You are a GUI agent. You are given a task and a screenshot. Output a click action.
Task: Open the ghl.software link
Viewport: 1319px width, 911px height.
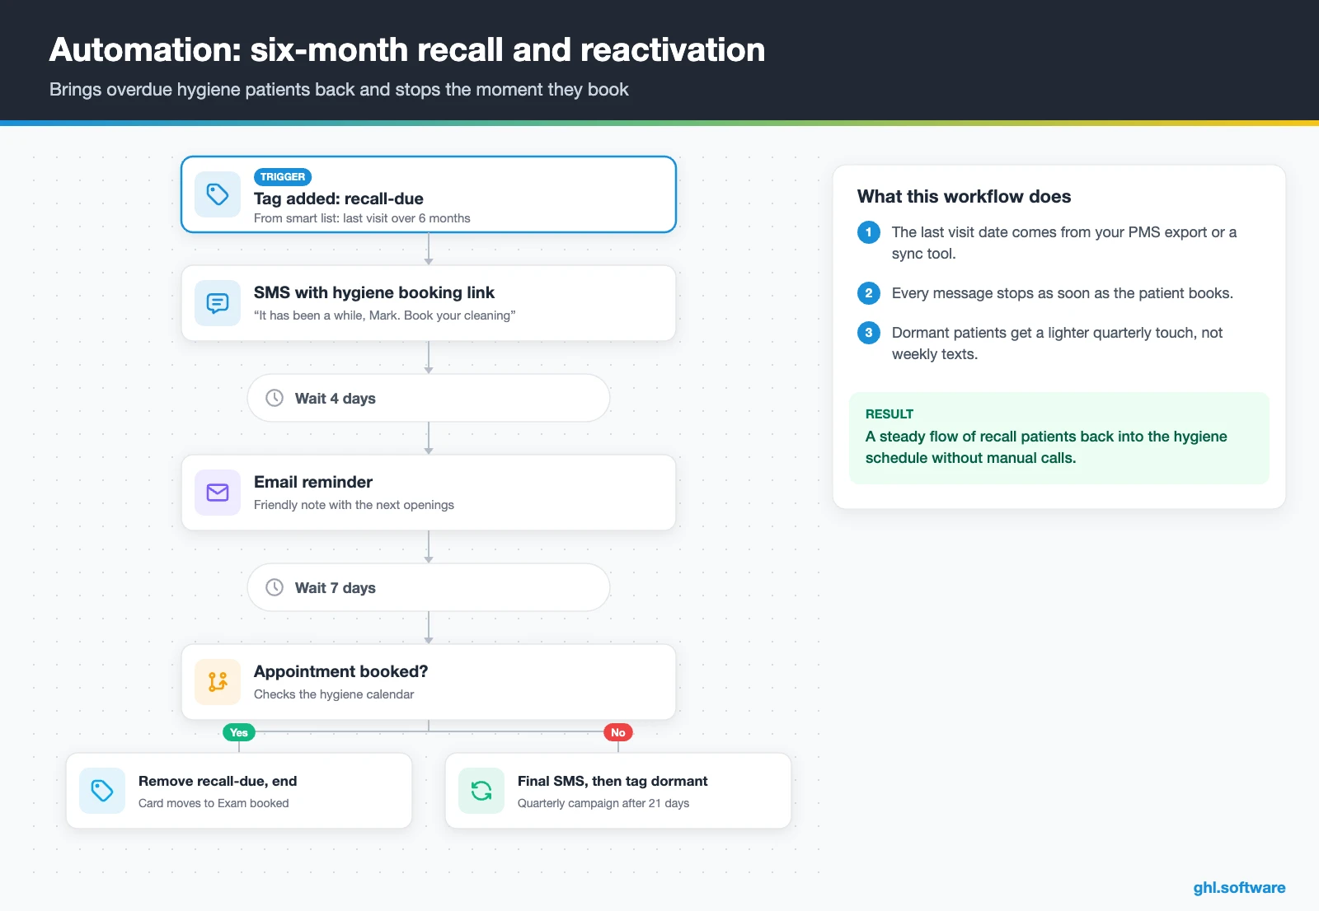1239,887
